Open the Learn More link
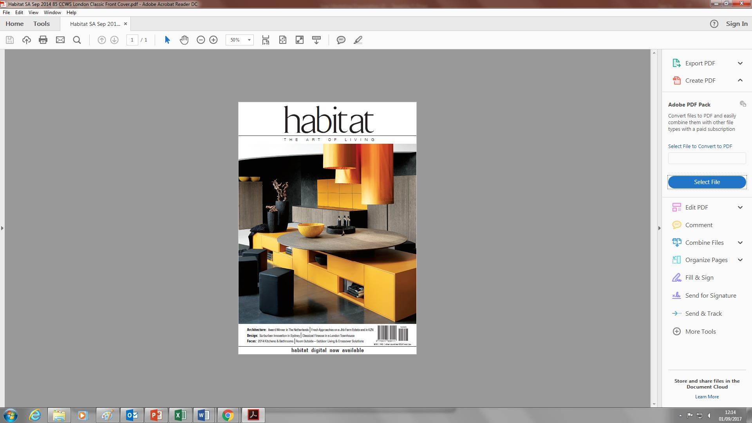The image size is (752, 423). pos(707,397)
